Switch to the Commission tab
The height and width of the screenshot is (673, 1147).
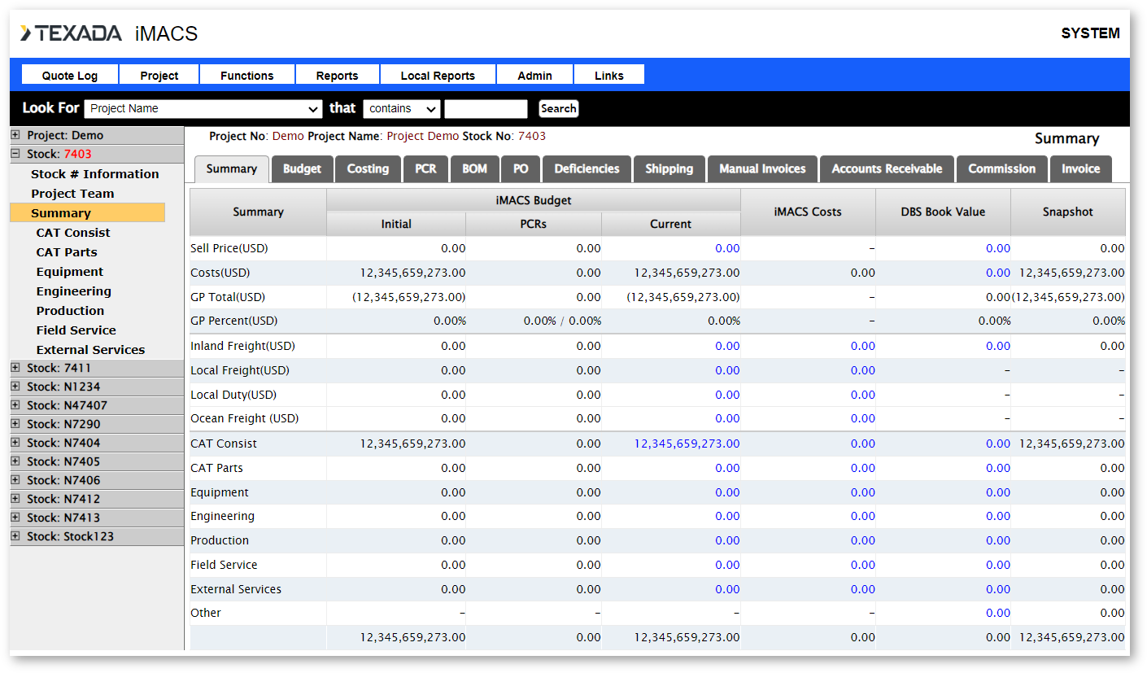[x=1002, y=169]
